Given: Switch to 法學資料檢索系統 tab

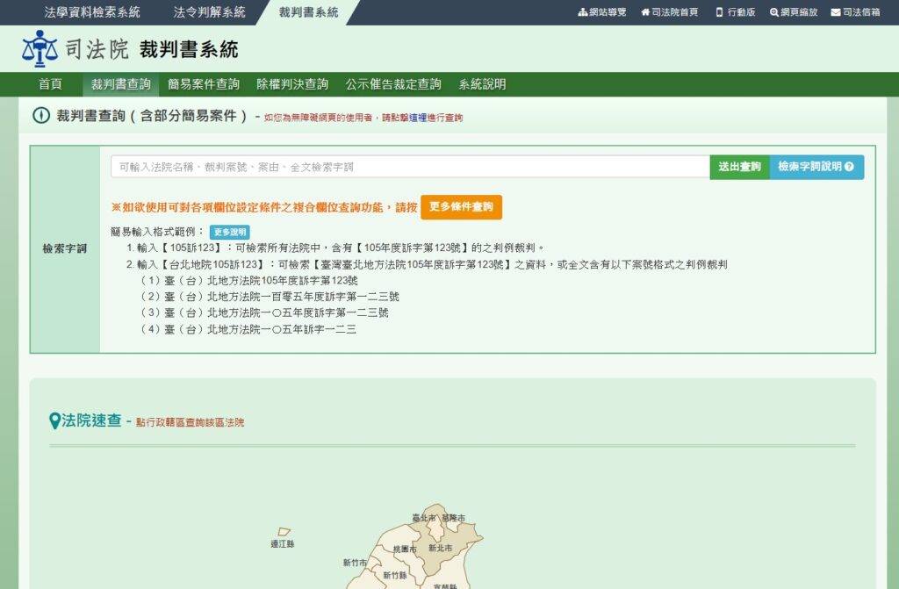Looking at the screenshot, I should tap(92, 12).
